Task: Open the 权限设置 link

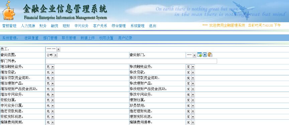Action: [106, 38]
